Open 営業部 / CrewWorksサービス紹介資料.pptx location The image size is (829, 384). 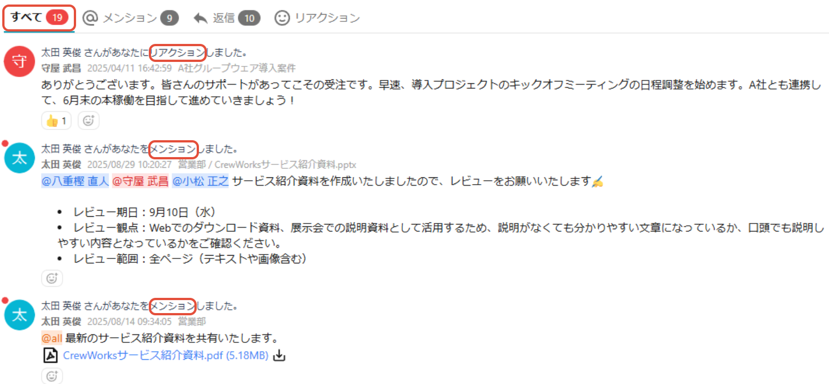(267, 164)
